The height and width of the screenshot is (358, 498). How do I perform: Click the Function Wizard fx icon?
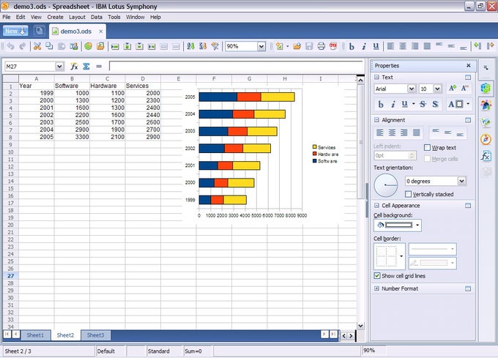74,66
